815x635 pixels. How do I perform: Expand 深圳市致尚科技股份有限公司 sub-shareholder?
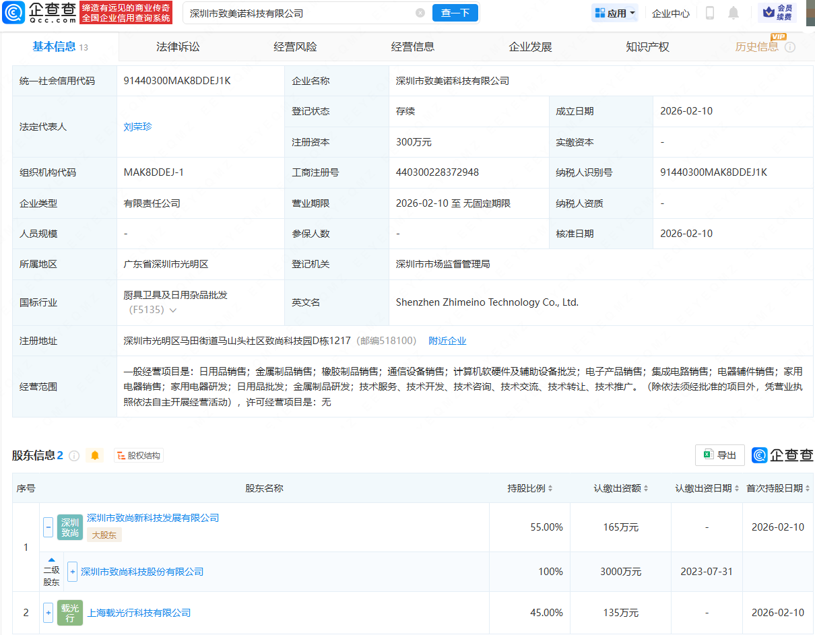click(x=72, y=572)
